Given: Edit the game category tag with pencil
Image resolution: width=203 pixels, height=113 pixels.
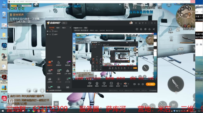Looking at the screenshot, I should coord(81,30).
